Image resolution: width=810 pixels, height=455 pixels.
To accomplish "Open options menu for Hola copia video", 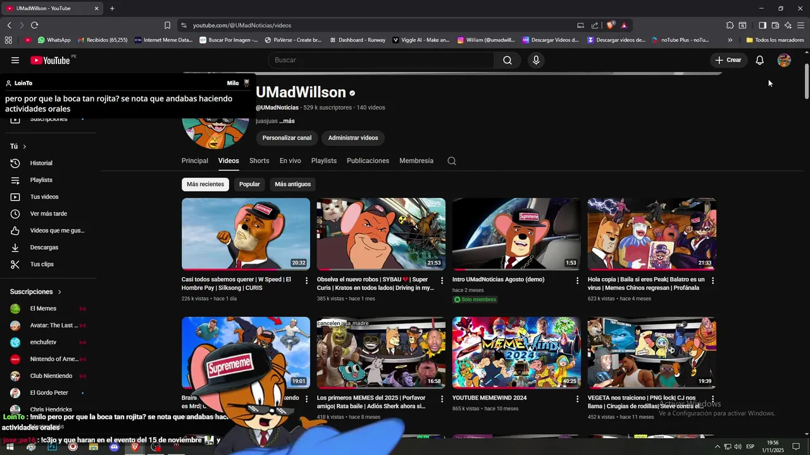I will (713, 280).
